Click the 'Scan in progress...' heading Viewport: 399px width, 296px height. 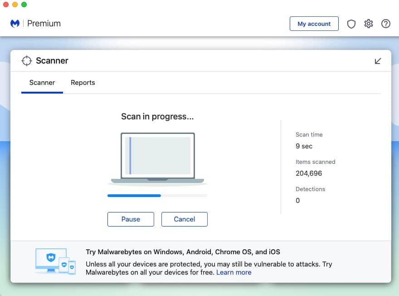click(x=157, y=116)
